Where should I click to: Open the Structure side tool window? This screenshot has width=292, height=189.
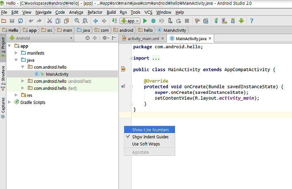(x=3, y=78)
